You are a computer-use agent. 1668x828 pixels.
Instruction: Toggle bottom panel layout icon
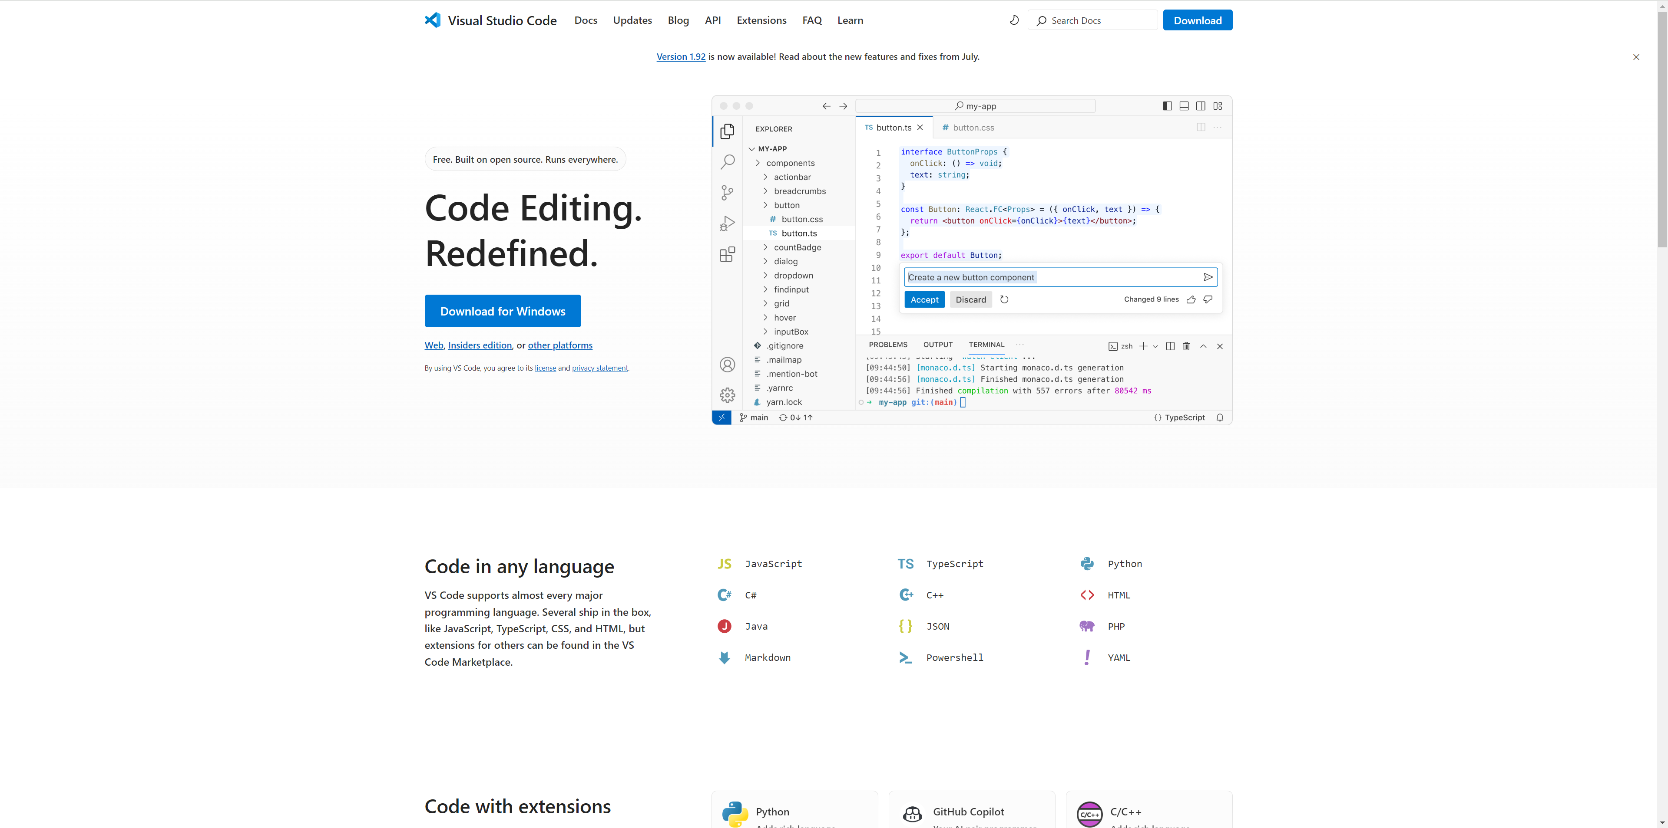coord(1184,106)
